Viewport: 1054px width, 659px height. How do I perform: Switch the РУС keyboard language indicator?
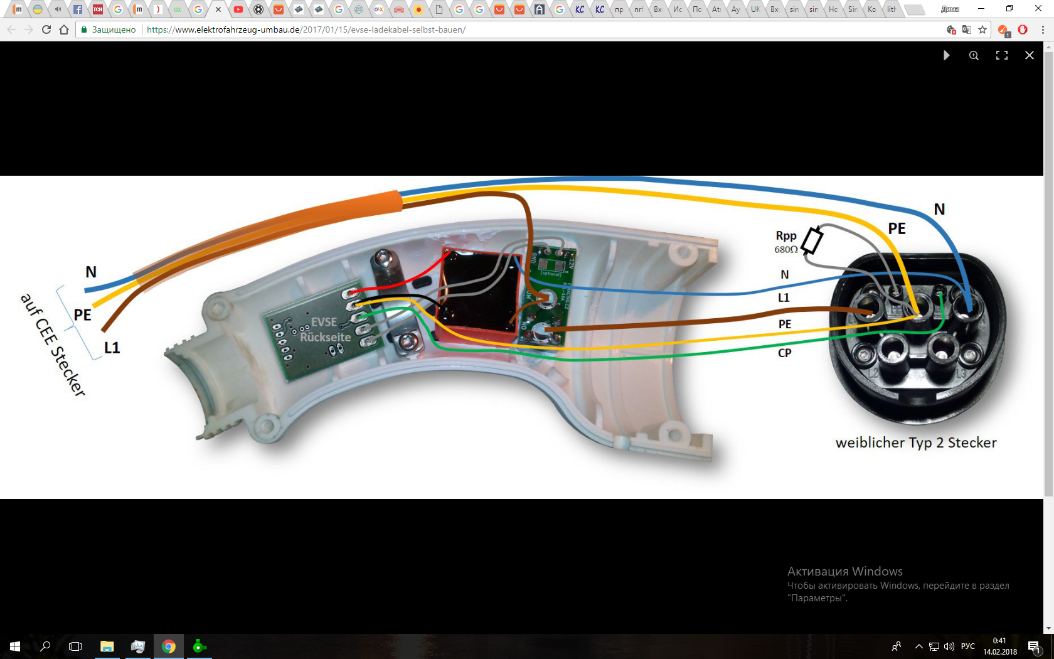tap(968, 646)
